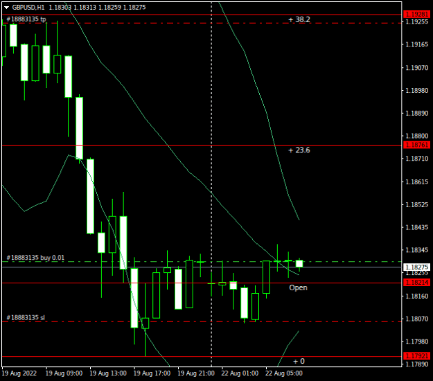This screenshot has height=381, width=433.
Task: Click the 19 Aug 09:00 time label
Action: [64, 373]
